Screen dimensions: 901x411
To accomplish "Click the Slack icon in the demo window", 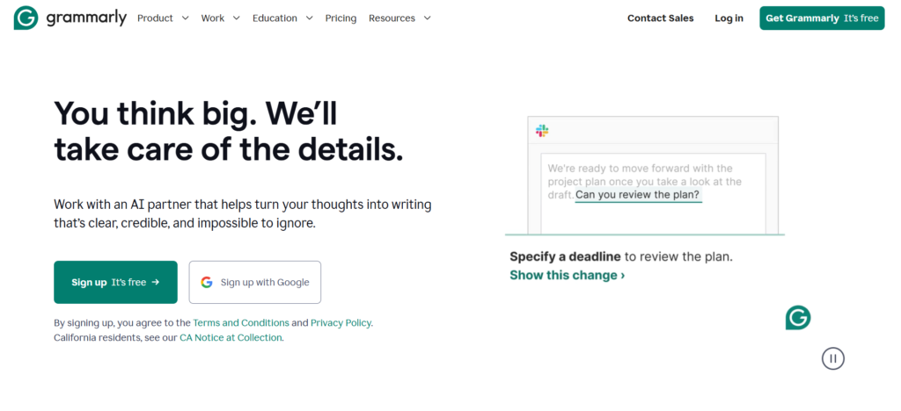I will pos(542,131).
